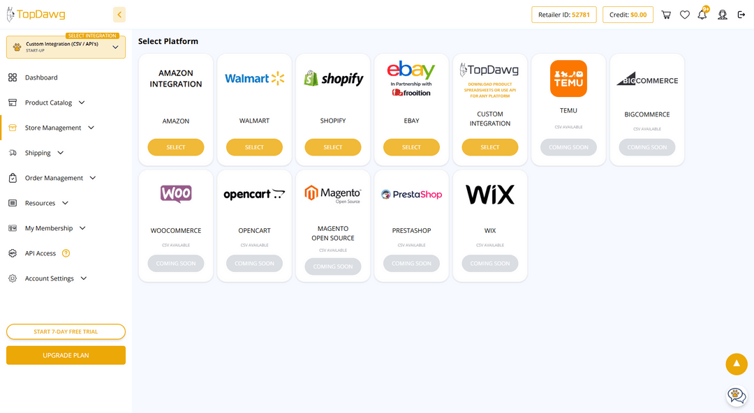754x413 pixels.
Task: Click the scroll-to-top arrow button
Action: click(737, 364)
